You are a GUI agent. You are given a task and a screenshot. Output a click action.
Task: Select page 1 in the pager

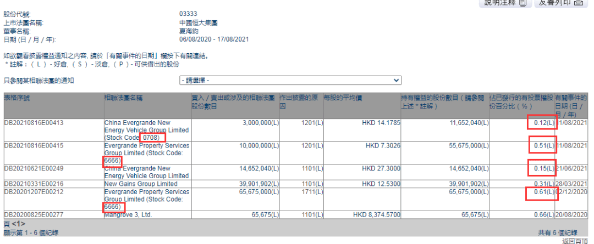tap(18, 224)
